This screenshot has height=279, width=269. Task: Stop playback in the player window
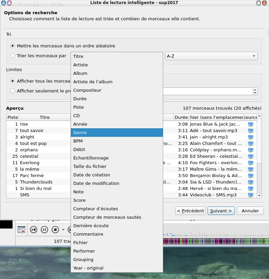click(55, 230)
